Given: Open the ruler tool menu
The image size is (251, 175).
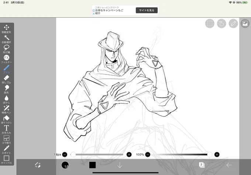Looking at the screenshot, I should 233,24.
